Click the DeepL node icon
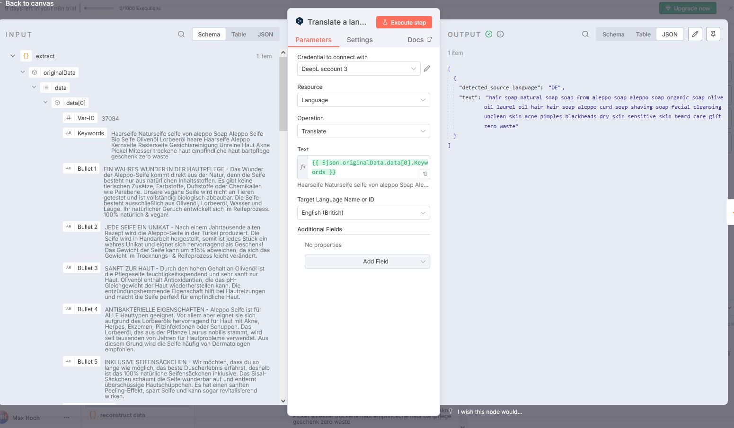 pos(299,21)
